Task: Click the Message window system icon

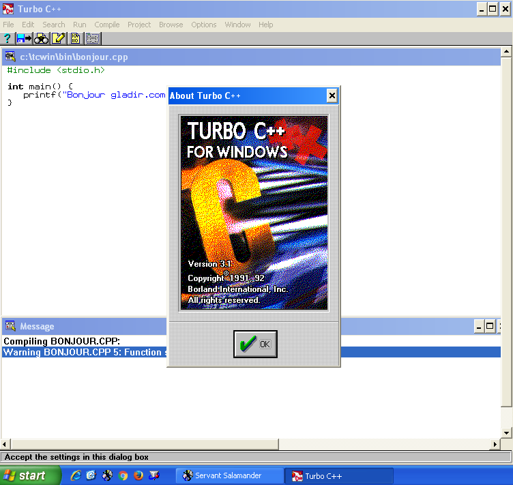Action: click(x=10, y=326)
